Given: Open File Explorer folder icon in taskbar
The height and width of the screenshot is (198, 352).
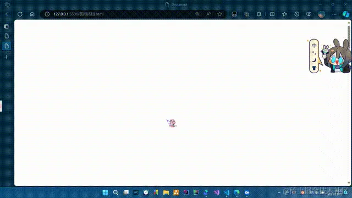Looking at the screenshot, I should [166, 193].
